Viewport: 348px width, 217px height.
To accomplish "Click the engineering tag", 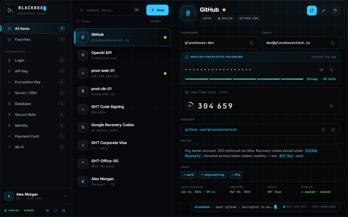I will click(x=213, y=175).
